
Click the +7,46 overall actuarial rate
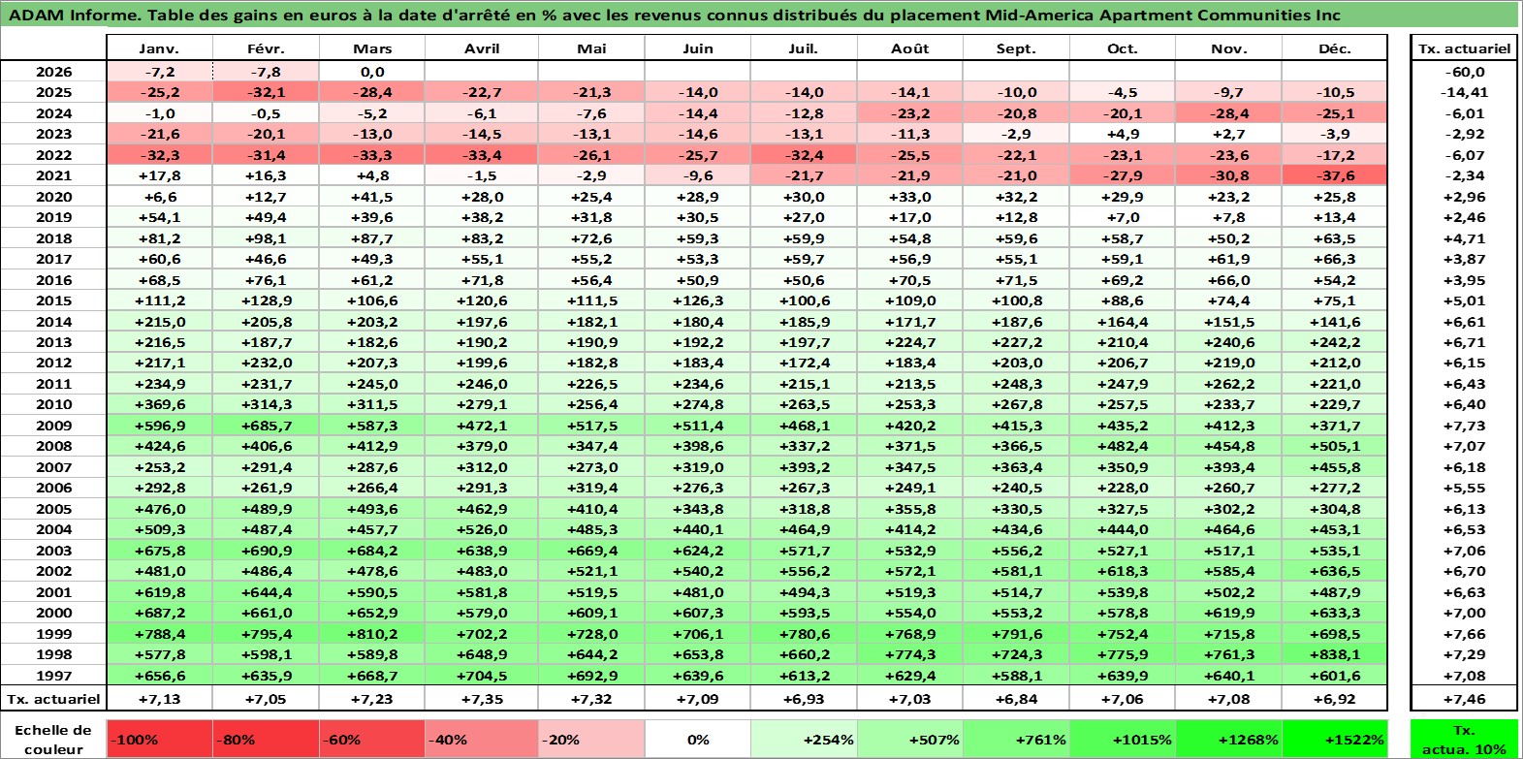[1465, 698]
